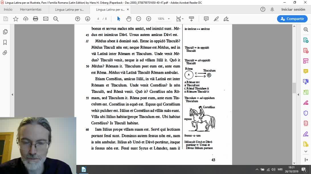Open the attachments paperclip panel
This screenshot has height=174, width=311.
pos(5,53)
